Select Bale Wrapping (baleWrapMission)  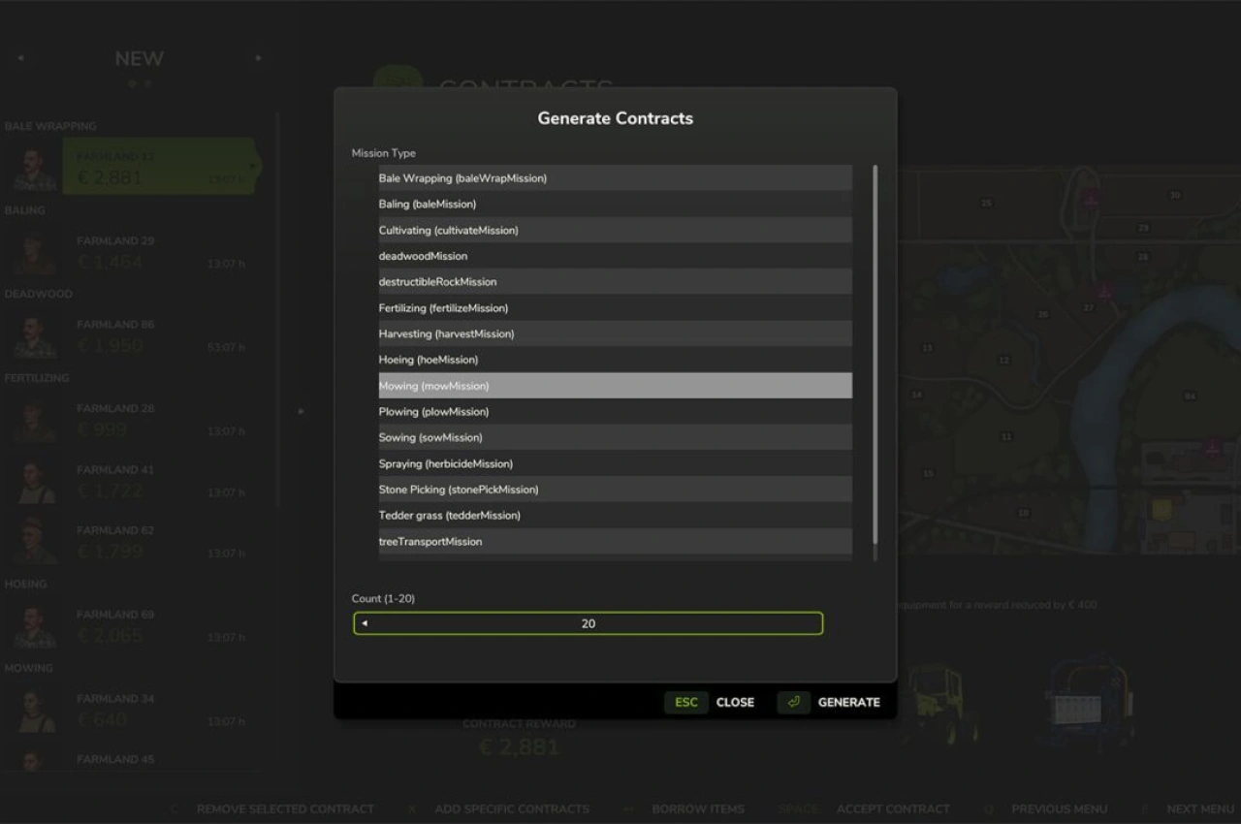615,178
